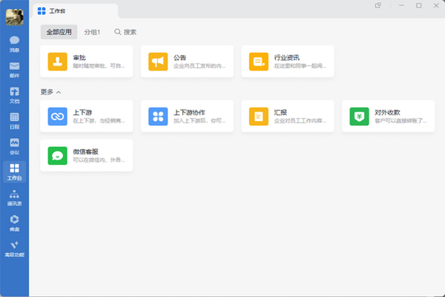Click description text '企业向员工发布的内…'
445x297 pixels.
pos(200,66)
